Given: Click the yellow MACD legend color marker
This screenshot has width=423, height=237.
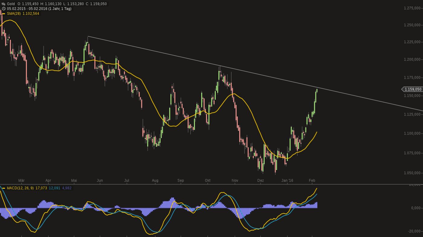Looking at the screenshot, I should coord(4,188).
